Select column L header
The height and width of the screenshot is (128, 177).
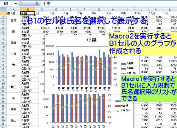pos(170,10)
